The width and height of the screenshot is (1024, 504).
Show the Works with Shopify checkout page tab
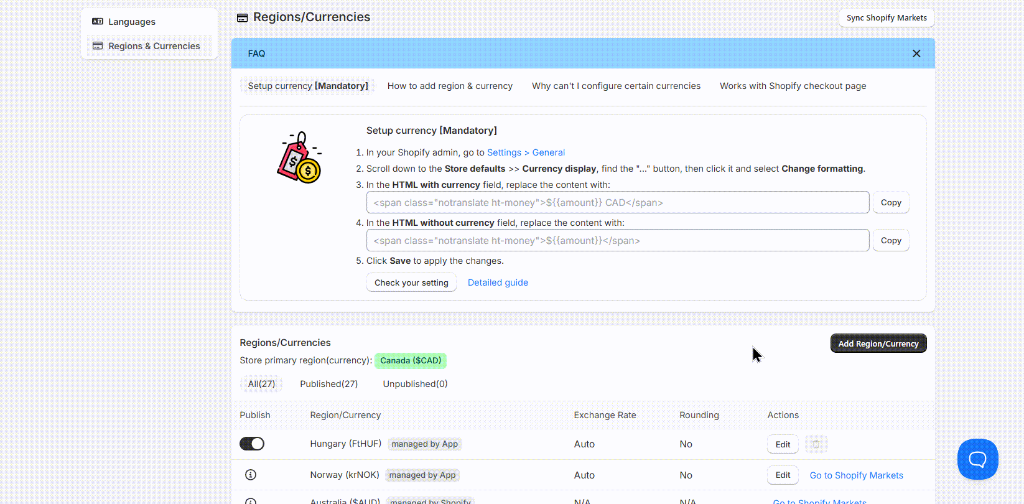tap(793, 86)
